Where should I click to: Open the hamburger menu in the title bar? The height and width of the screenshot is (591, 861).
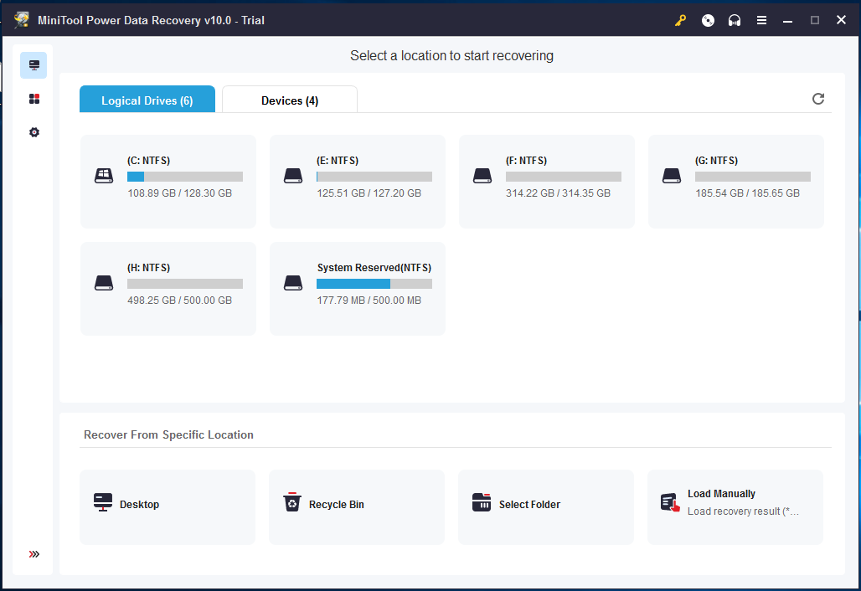(761, 19)
